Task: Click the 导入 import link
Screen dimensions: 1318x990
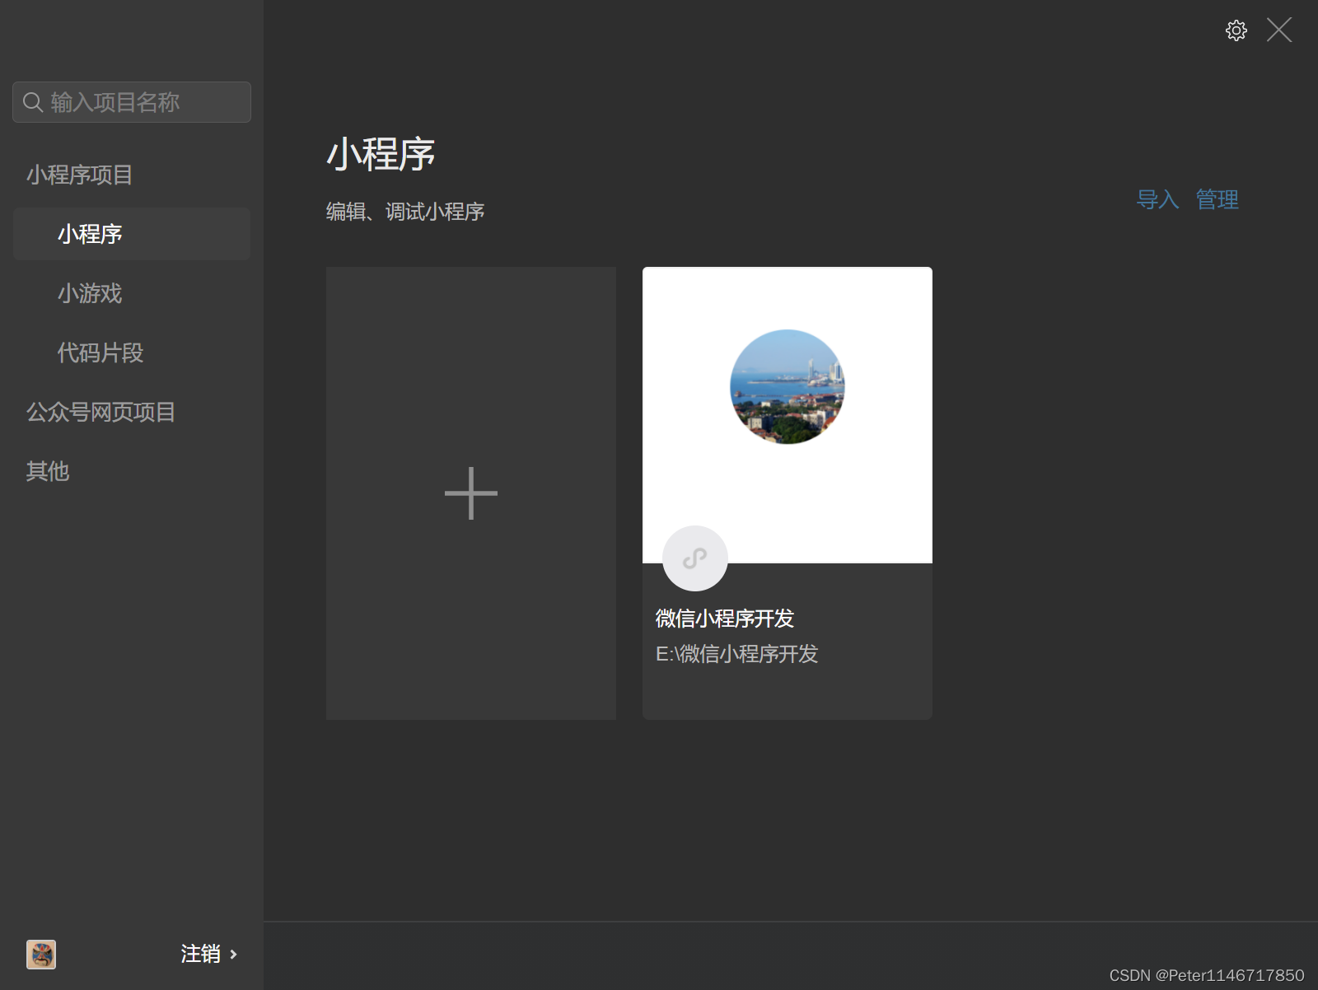Action: point(1158,199)
